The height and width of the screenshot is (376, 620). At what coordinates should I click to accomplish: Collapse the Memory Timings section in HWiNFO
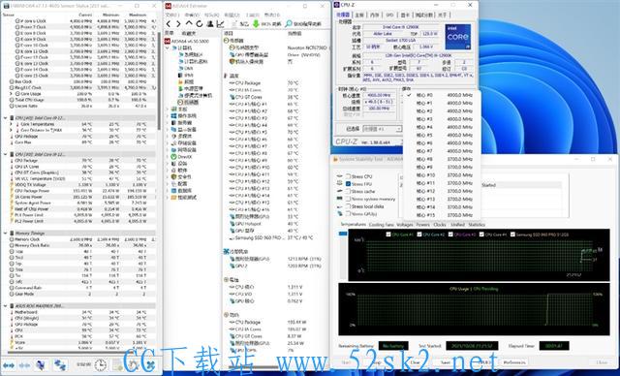coord(6,234)
